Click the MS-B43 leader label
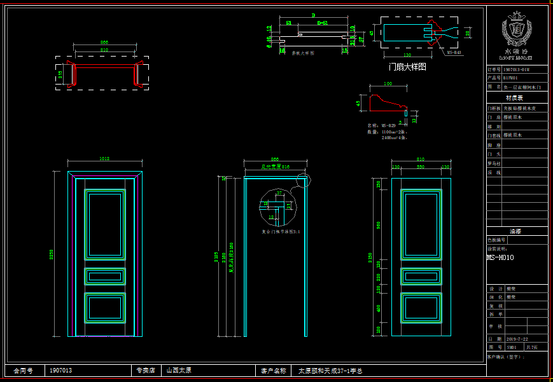553x382 pixels. [x=454, y=53]
